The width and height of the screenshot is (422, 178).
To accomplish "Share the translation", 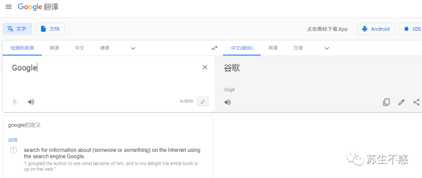I will coord(416,102).
